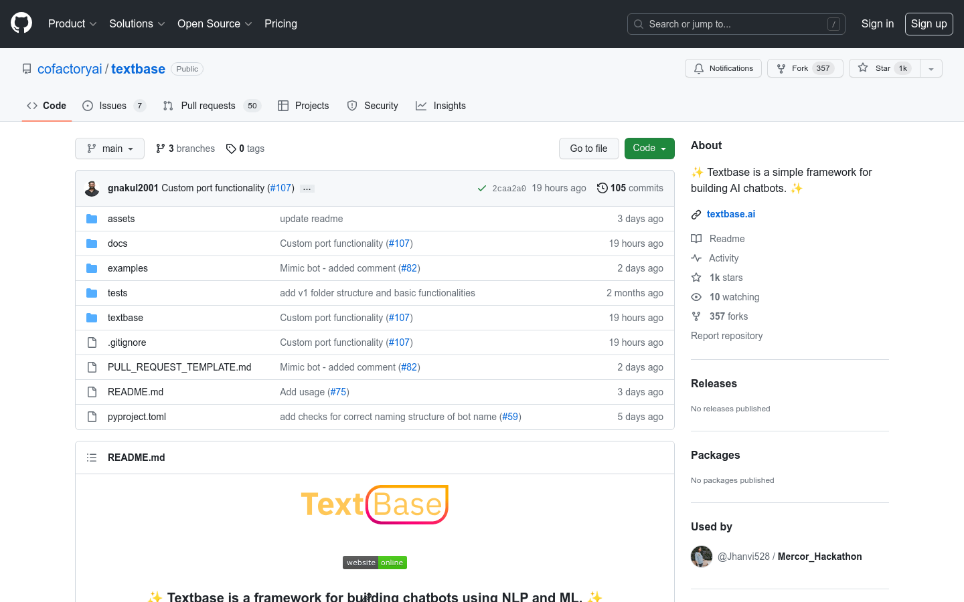This screenshot has height=602, width=964.
Task: View the 1k stars link
Action: pos(717,278)
